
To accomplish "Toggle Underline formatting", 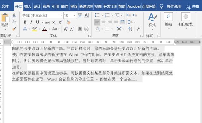I will point(37,22).
